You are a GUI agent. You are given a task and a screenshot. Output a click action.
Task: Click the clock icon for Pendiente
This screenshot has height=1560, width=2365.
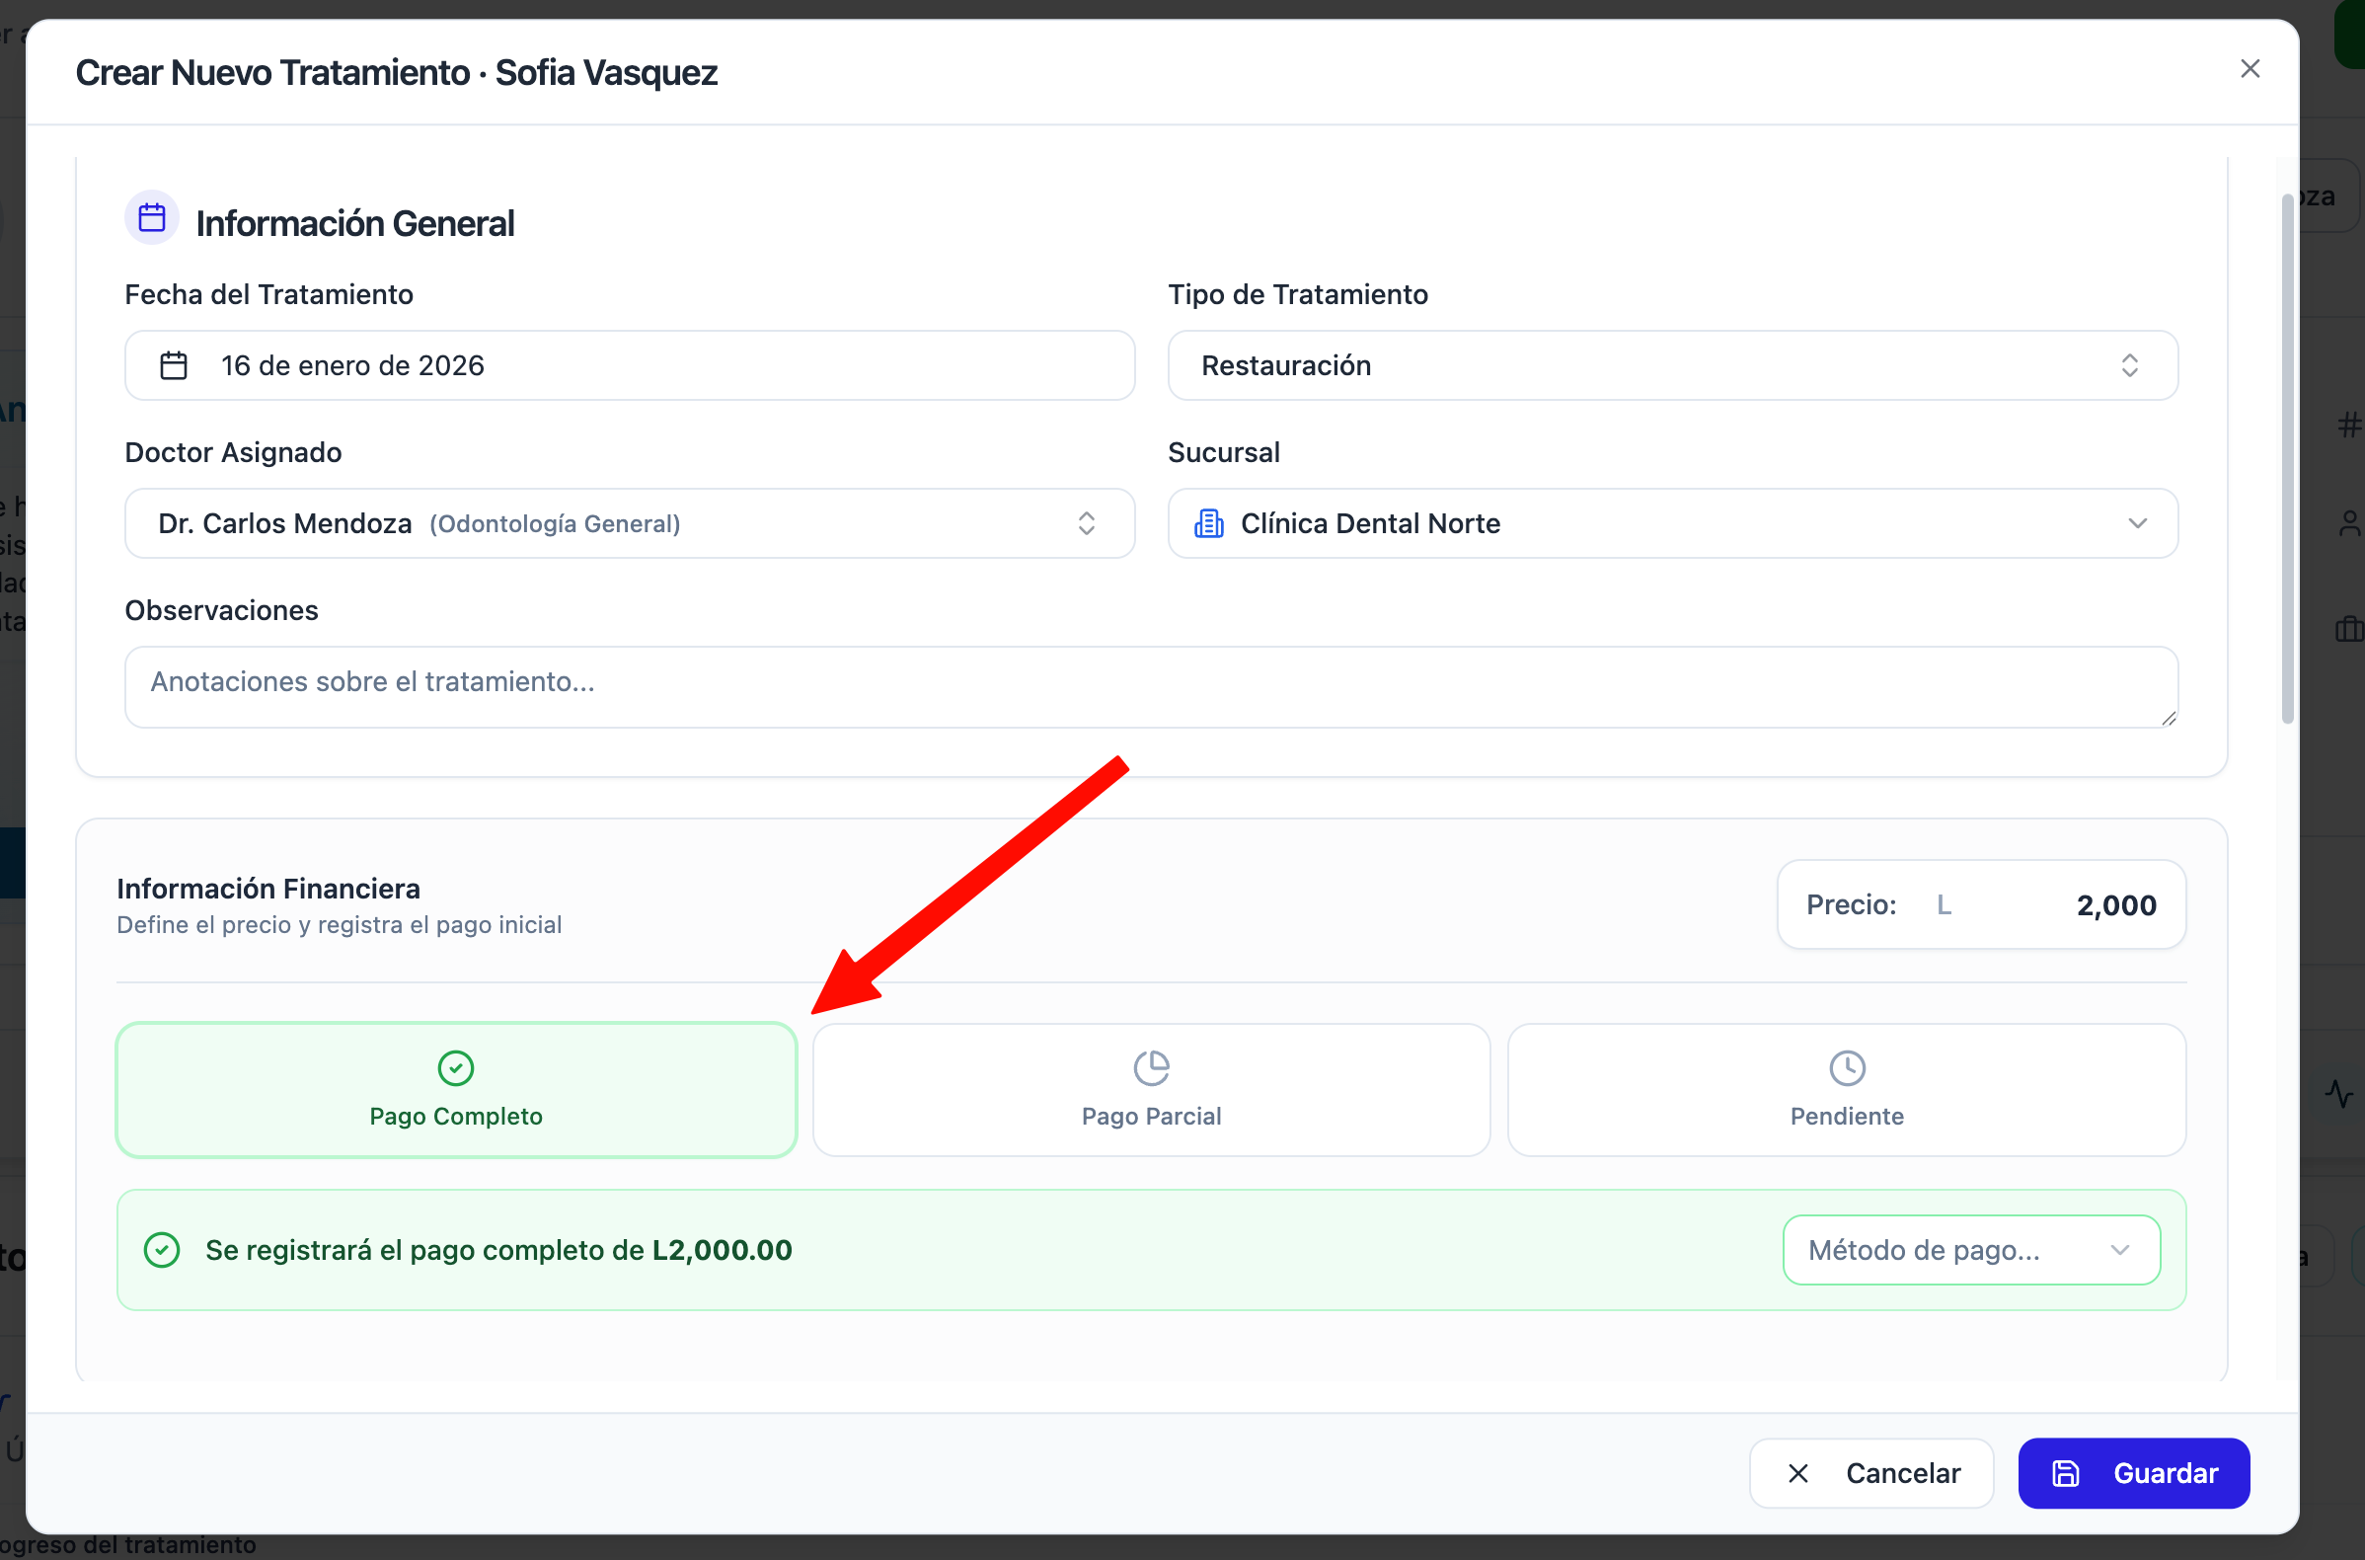[x=1846, y=1068]
